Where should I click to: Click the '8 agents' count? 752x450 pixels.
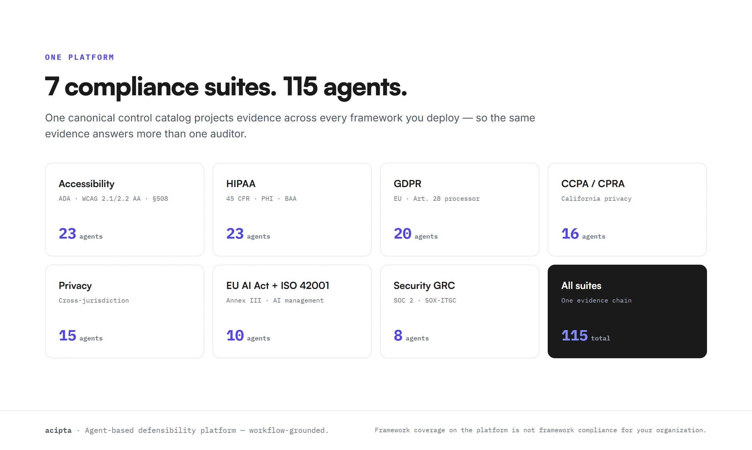coord(411,336)
